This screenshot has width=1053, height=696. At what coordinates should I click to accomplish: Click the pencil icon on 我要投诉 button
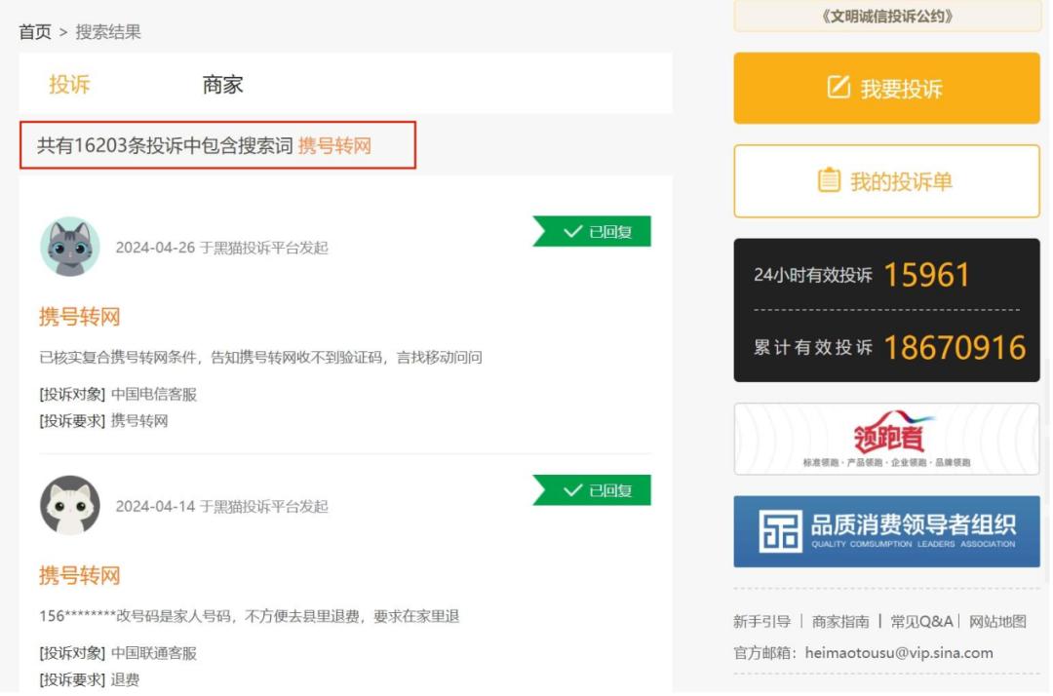click(838, 89)
